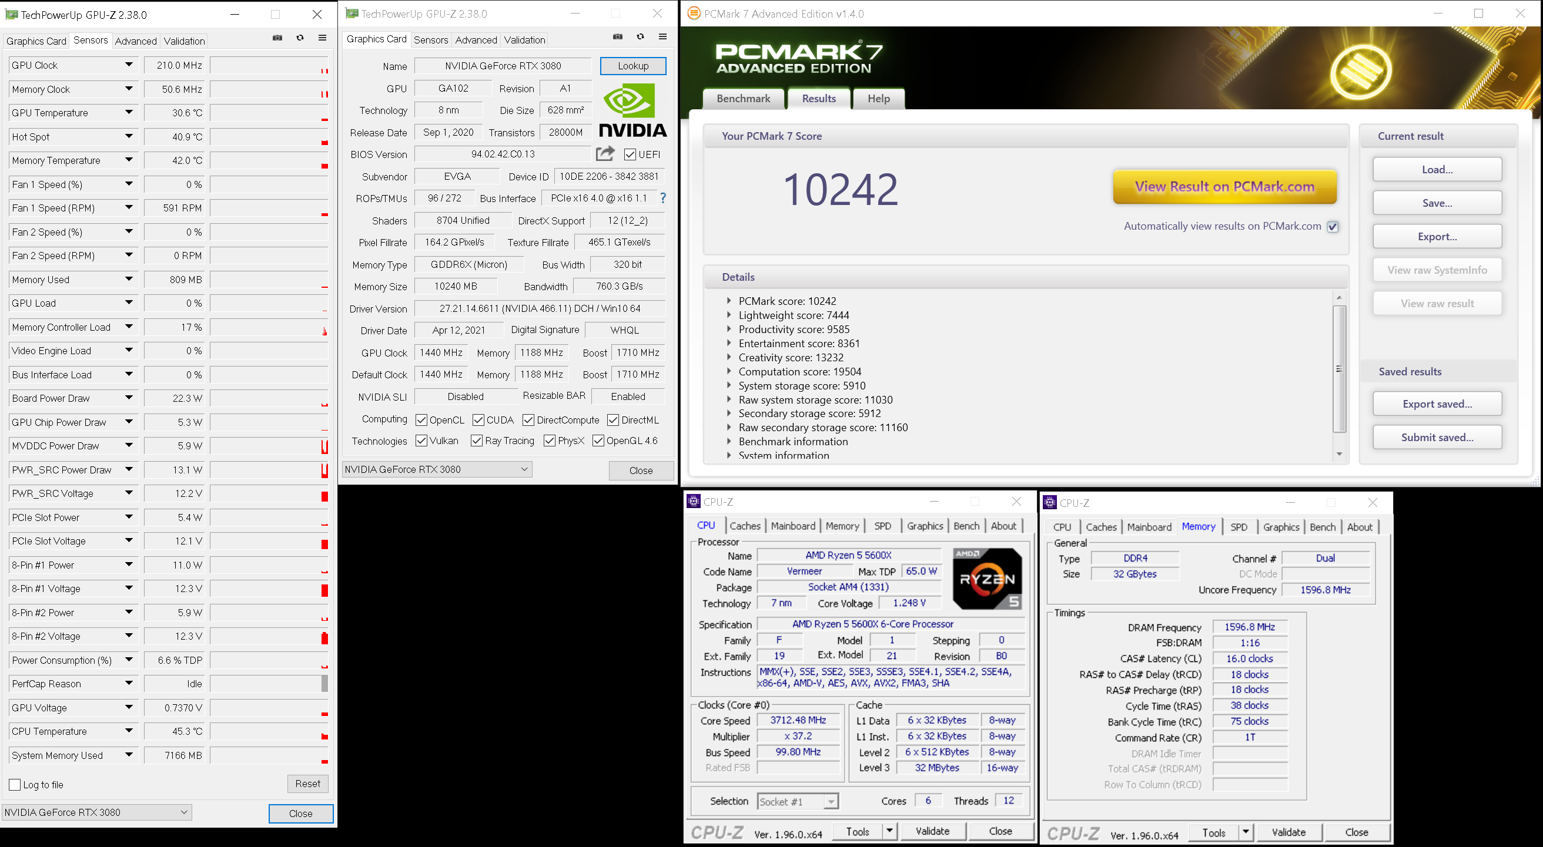This screenshot has height=847, width=1543.
Task: Open the Mainboard tab in CPU-Z CPU window
Action: tap(793, 526)
